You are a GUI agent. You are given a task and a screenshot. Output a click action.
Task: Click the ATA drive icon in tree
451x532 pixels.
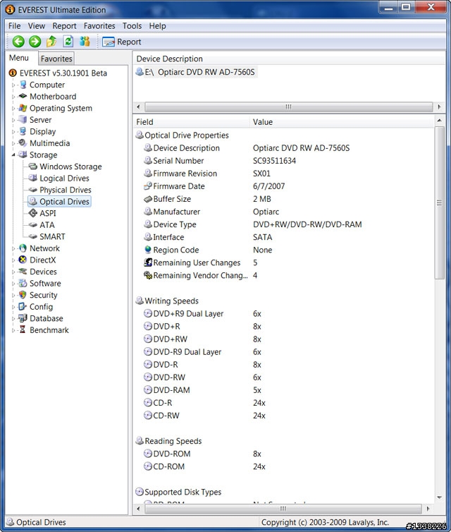coord(33,224)
